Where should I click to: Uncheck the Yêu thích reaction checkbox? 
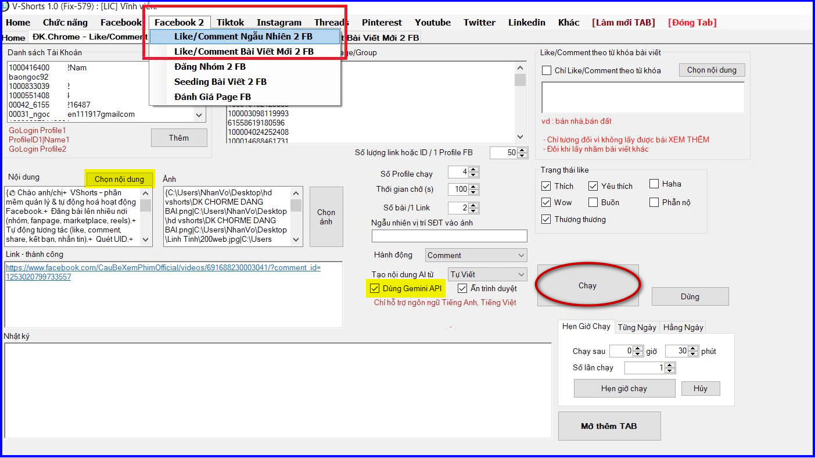point(593,186)
